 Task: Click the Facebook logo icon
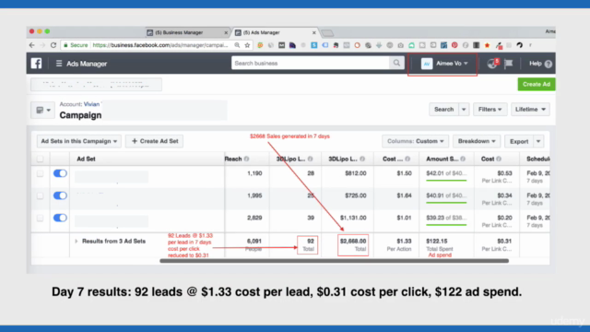(37, 64)
